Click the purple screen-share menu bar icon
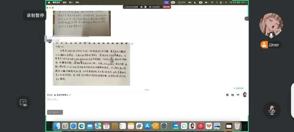 166,2
